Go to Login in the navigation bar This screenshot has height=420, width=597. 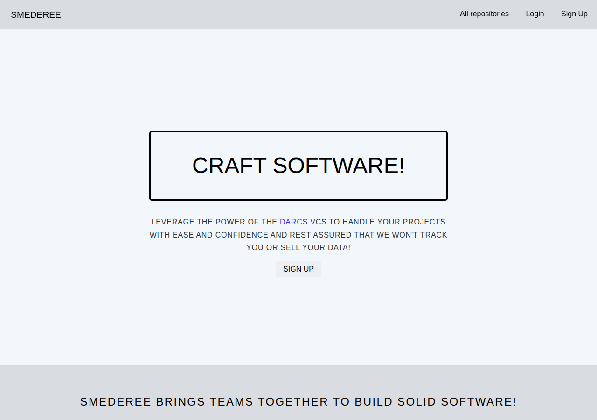535,14
